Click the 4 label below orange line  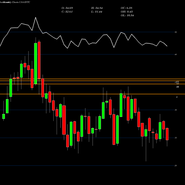coord(177,97)
